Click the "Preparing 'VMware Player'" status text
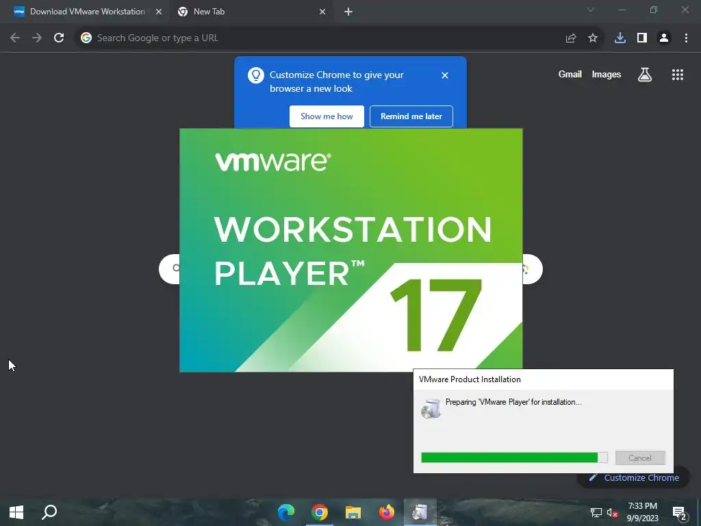This screenshot has height=526, width=701. (x=513, y=402)
